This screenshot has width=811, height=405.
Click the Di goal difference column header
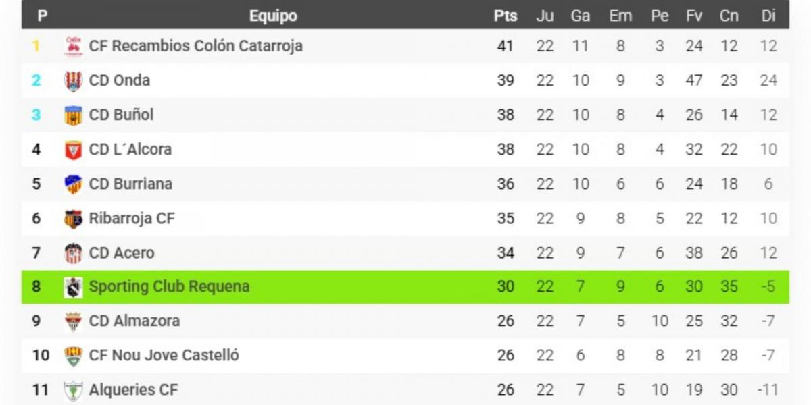coord(768,16)
